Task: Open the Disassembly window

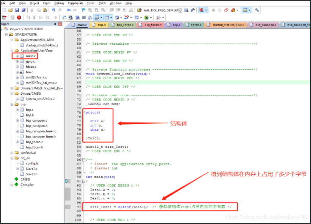Action: point(71,18)
